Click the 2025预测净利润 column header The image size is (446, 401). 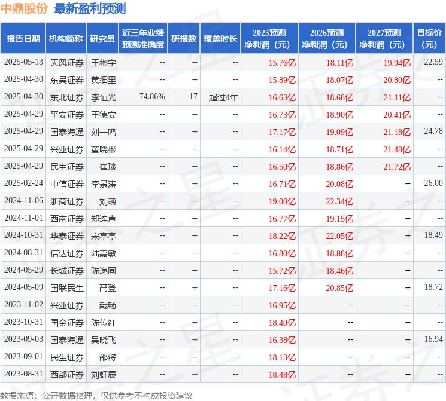point(269,39)
